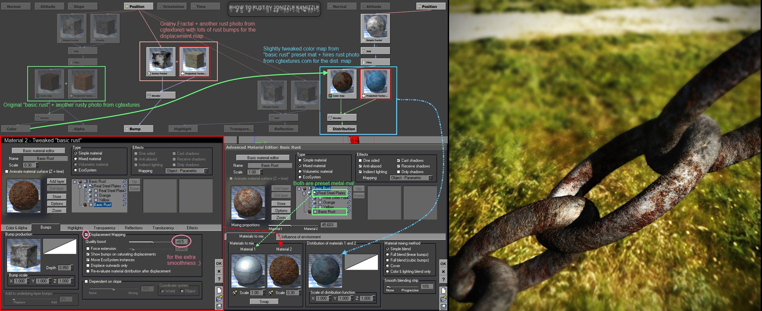The width and height of the screenshot is (762, 311).
Task: Click new material icon in Advanced Material Editor
Action: [443, 290]
